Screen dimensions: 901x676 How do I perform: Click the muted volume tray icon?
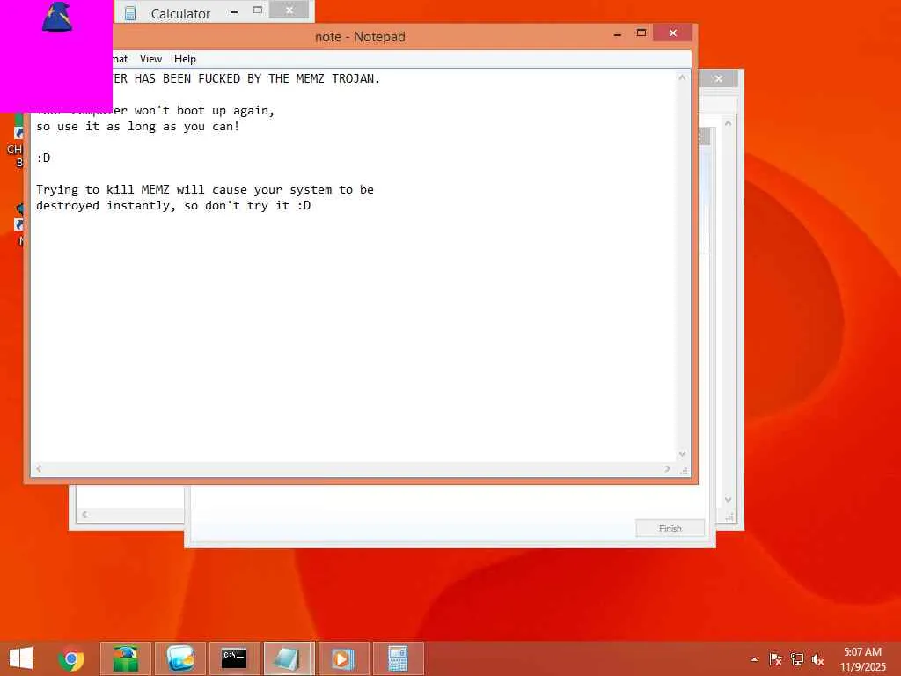(x=817, y=659)
